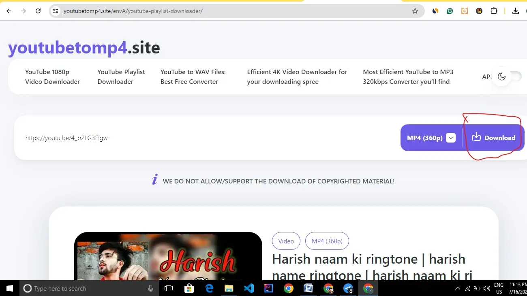The image size is (527, 296).
Task: Click the orange square extension icon
Action: tap(465, 11)
